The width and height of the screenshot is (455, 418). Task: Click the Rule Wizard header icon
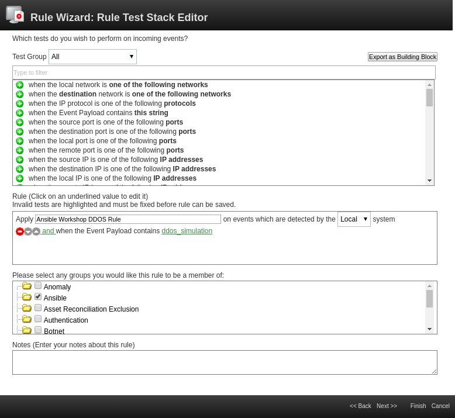pyautogui.click(x=15, y=15)
